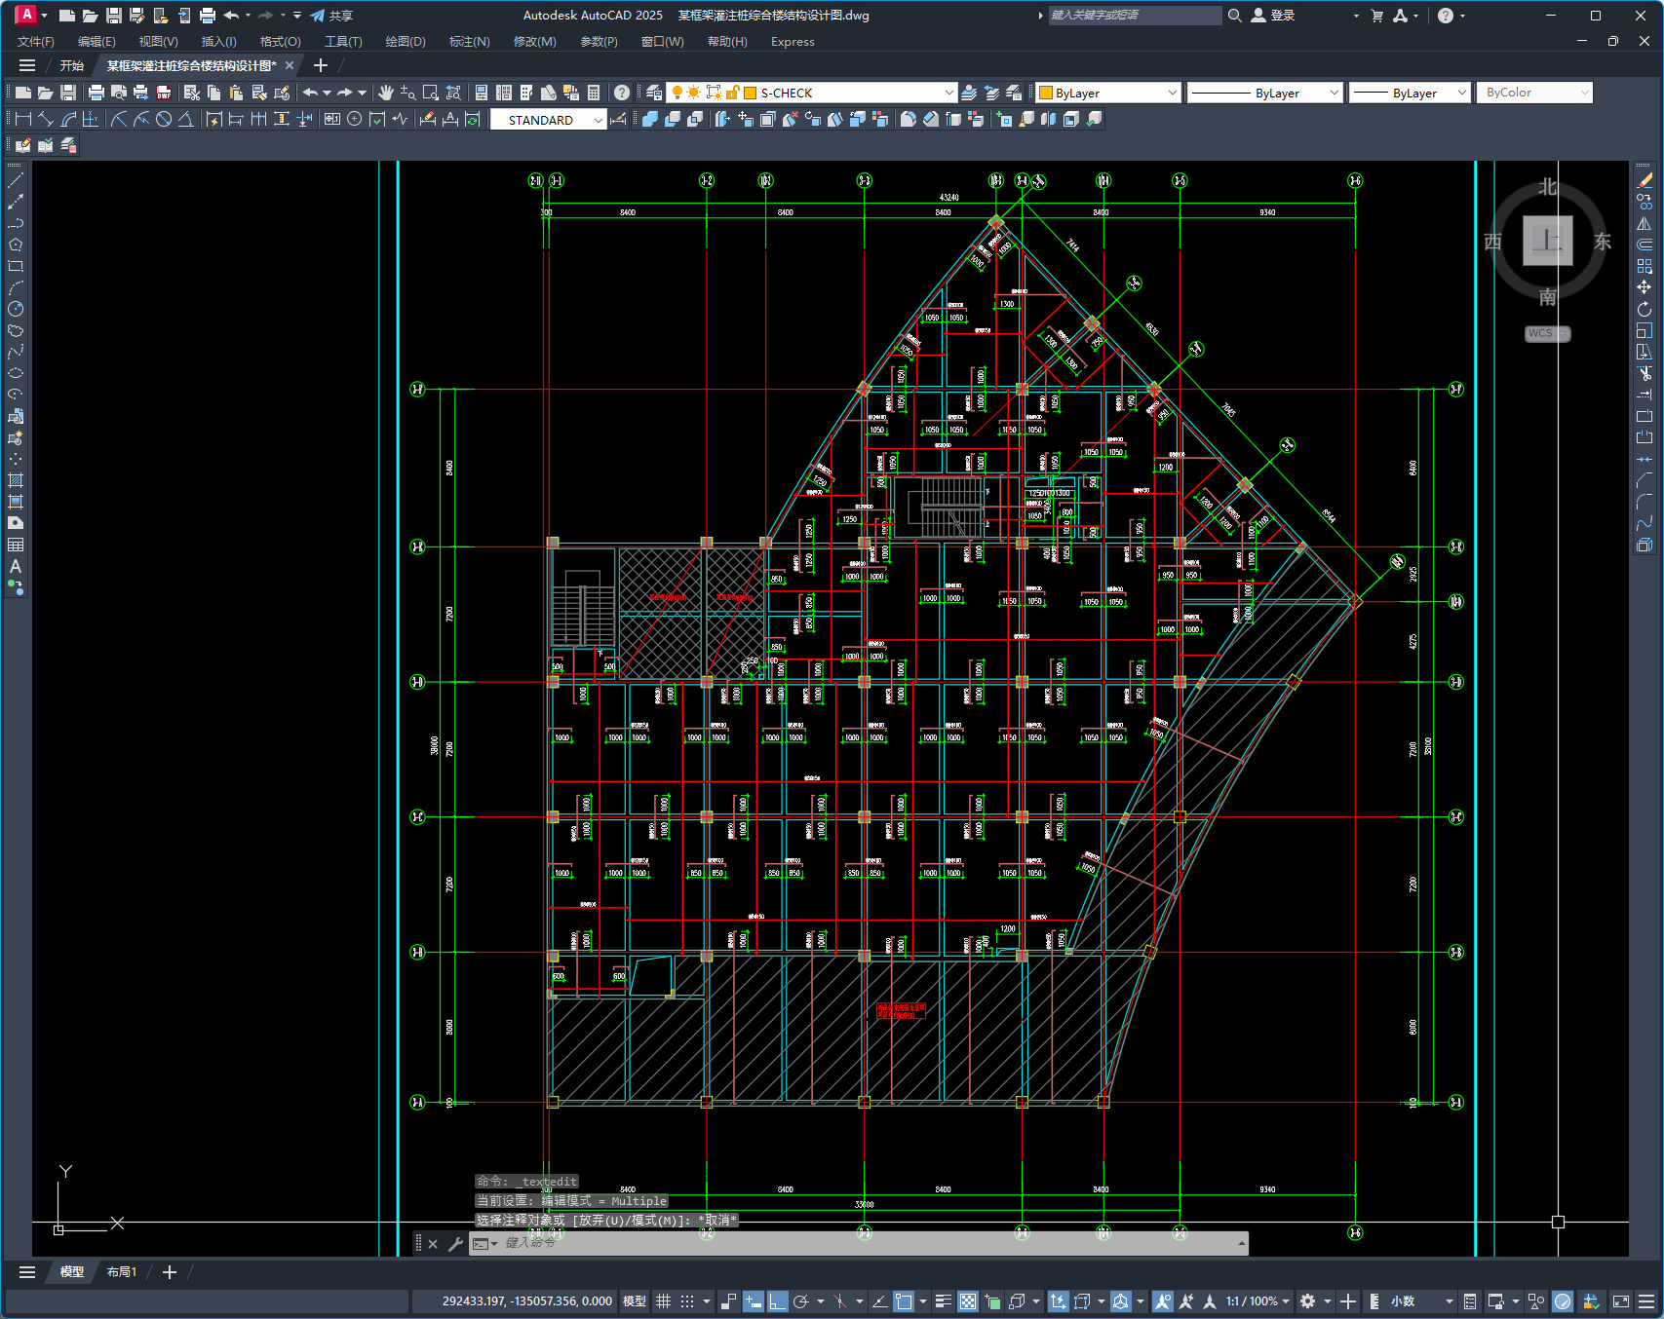
Task: Activate the Multiline Text tool
Action: tap(16, 566)
